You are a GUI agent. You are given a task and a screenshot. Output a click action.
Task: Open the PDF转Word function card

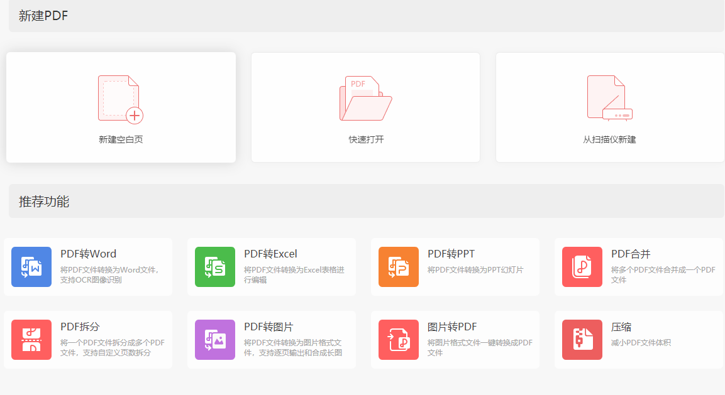[x=88, y=267]
